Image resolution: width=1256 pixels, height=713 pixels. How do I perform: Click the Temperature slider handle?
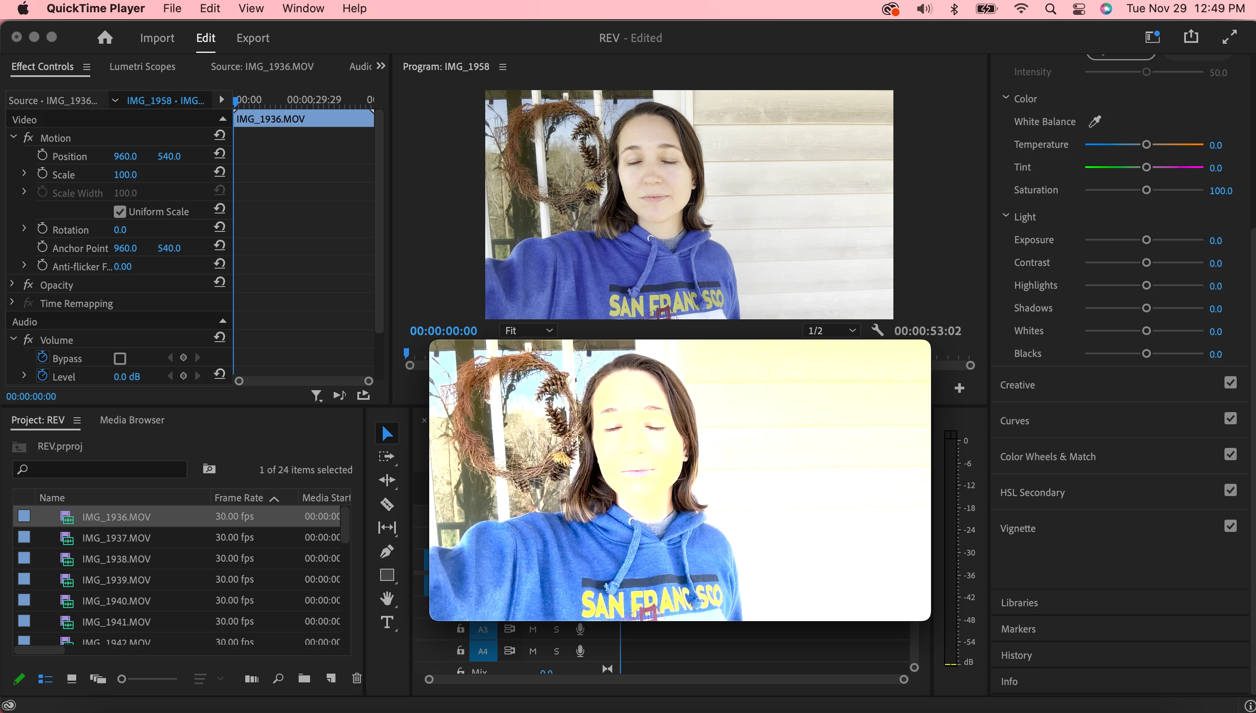click(x=1146, y=144)
